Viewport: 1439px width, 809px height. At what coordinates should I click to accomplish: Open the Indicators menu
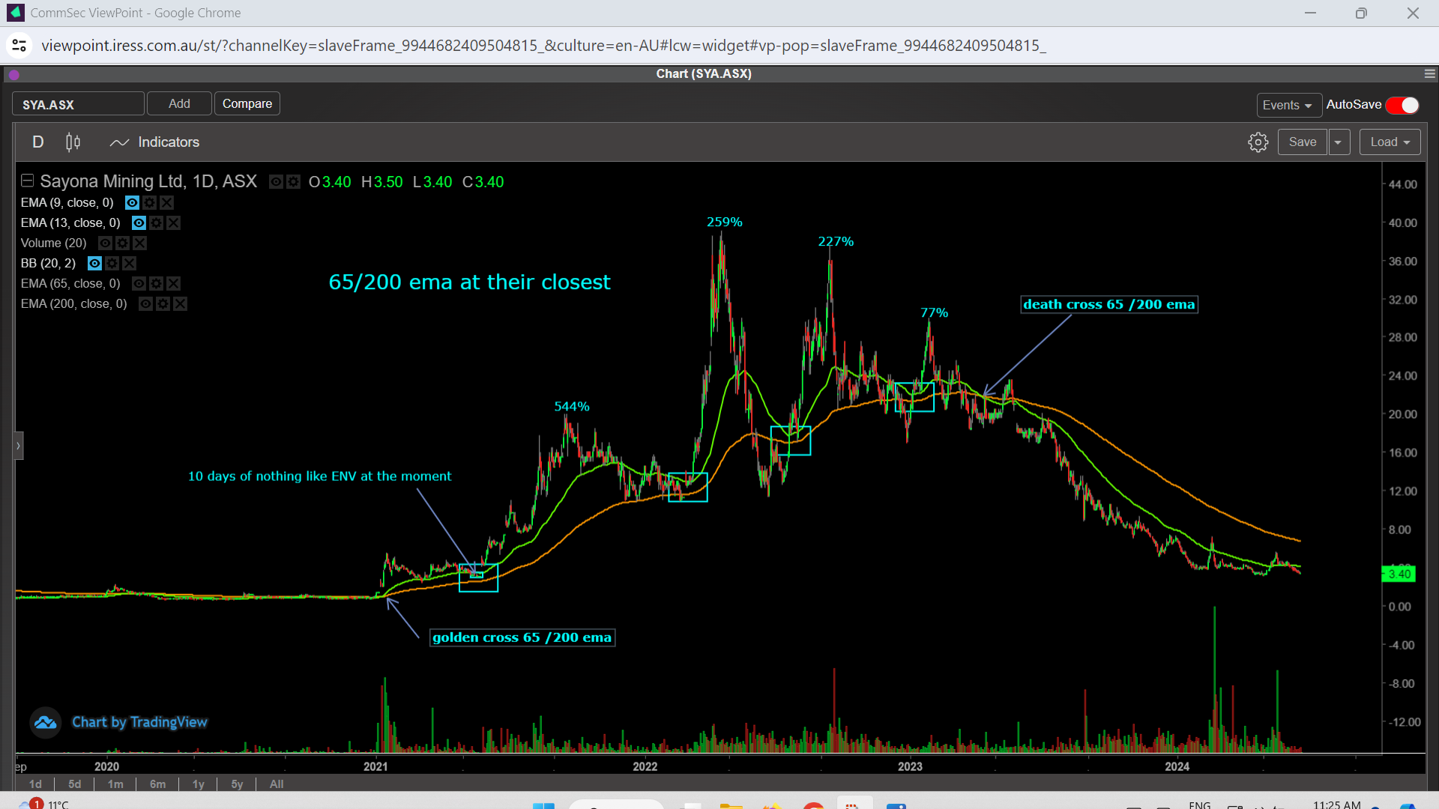pos(154,142)
